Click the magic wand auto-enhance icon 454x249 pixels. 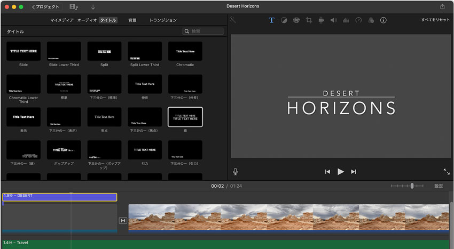pos(233,20)
